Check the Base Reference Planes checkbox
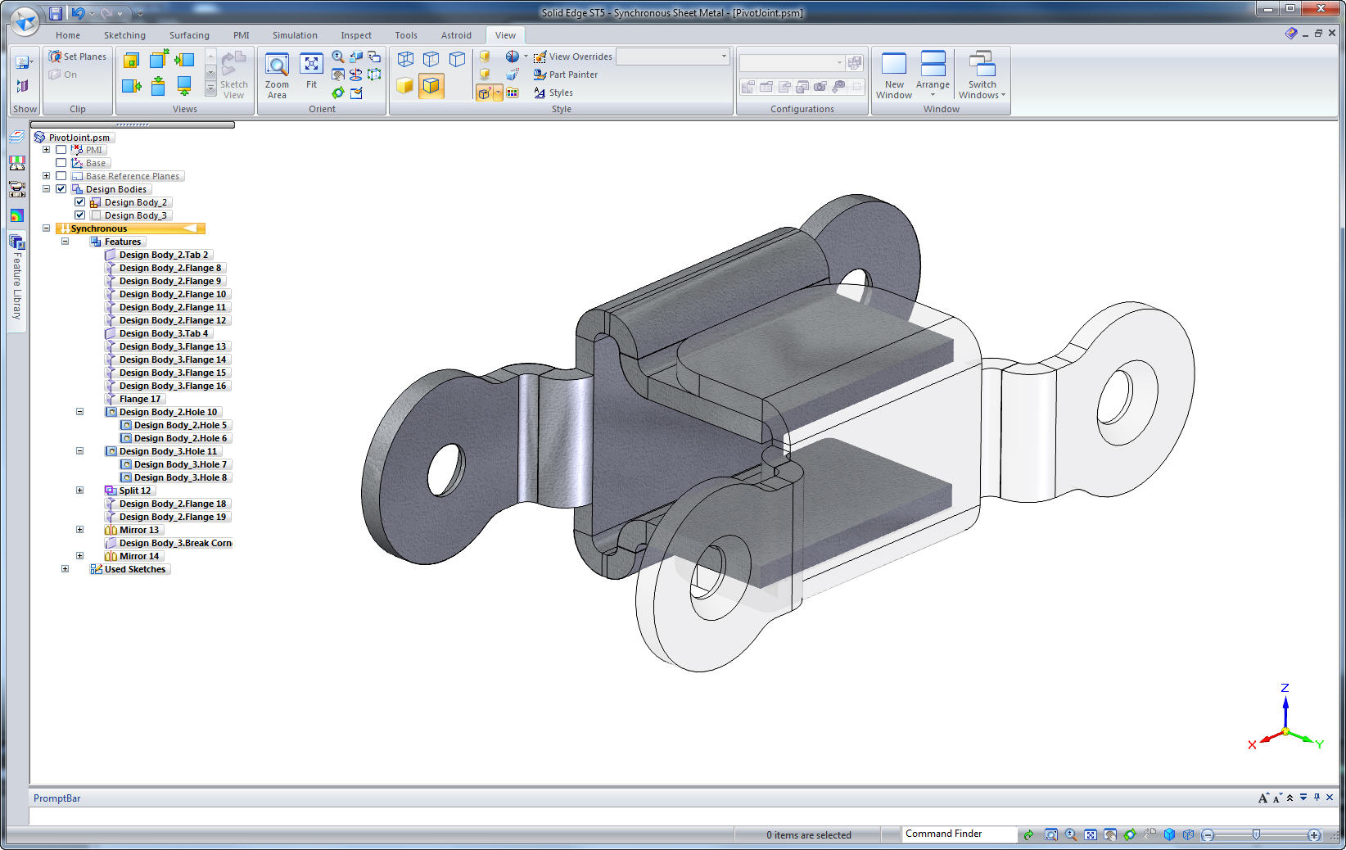 click(x=61, y=175)
